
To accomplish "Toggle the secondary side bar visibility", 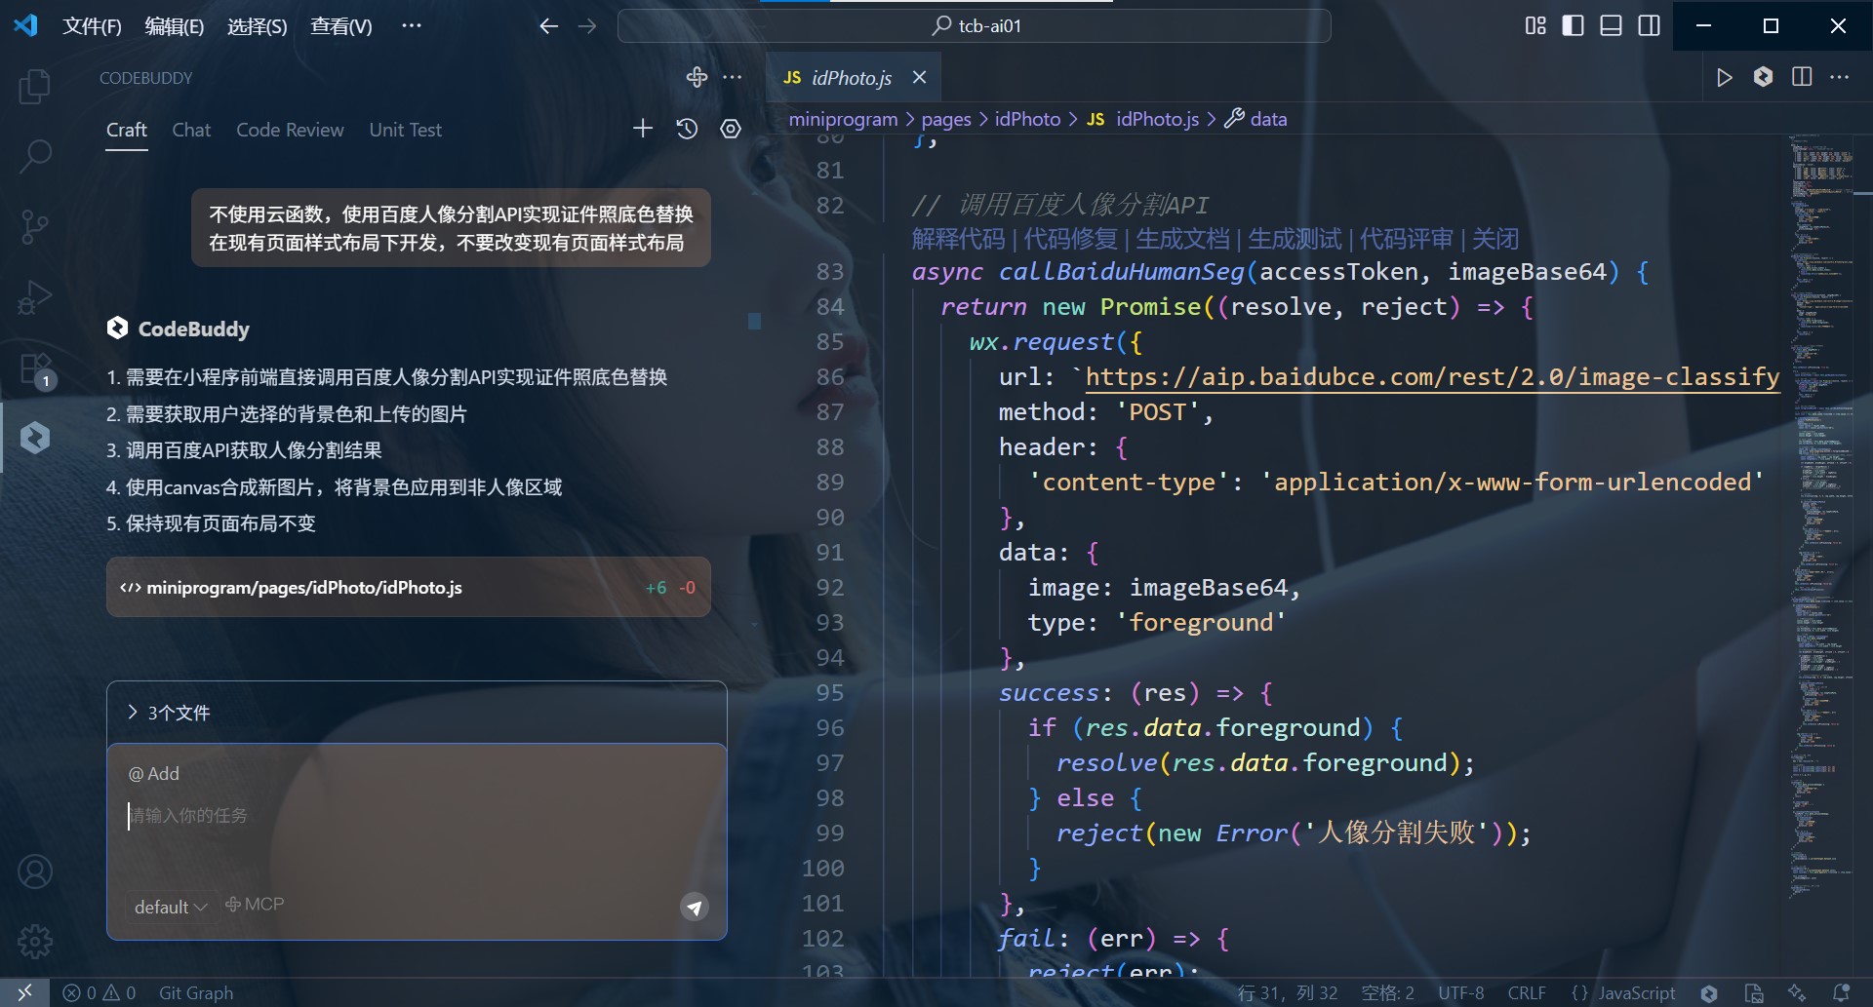I will pos(1650,26).
